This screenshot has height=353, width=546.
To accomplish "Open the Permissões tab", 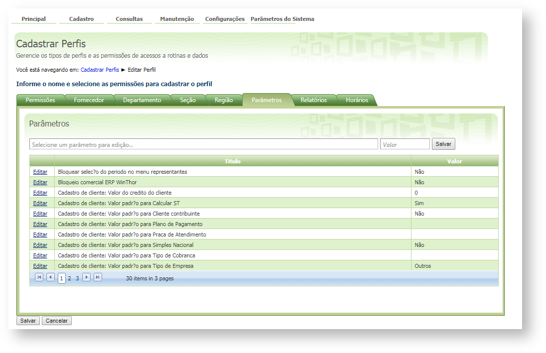I will click(x=40, y=100).
